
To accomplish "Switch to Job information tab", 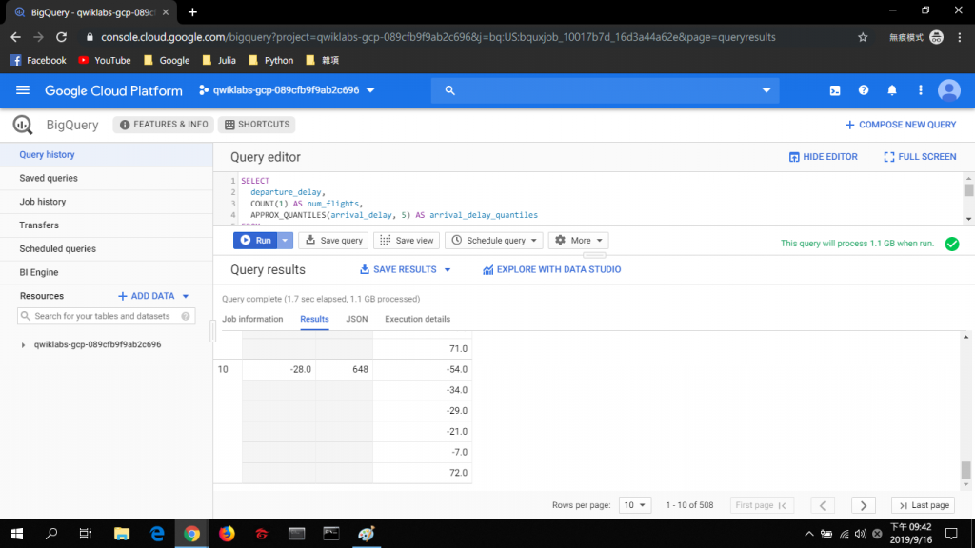I will (252, 319).
